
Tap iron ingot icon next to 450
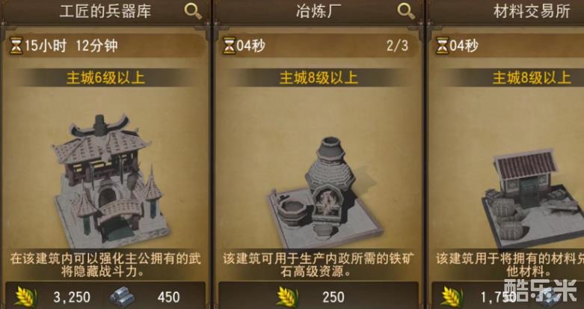pyautogui.click(x=122, y=298)
